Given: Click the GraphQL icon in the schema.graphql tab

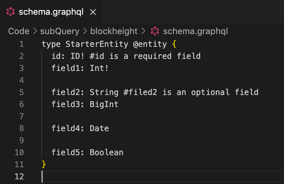Looking at the screenshot, I should point(11,12).
